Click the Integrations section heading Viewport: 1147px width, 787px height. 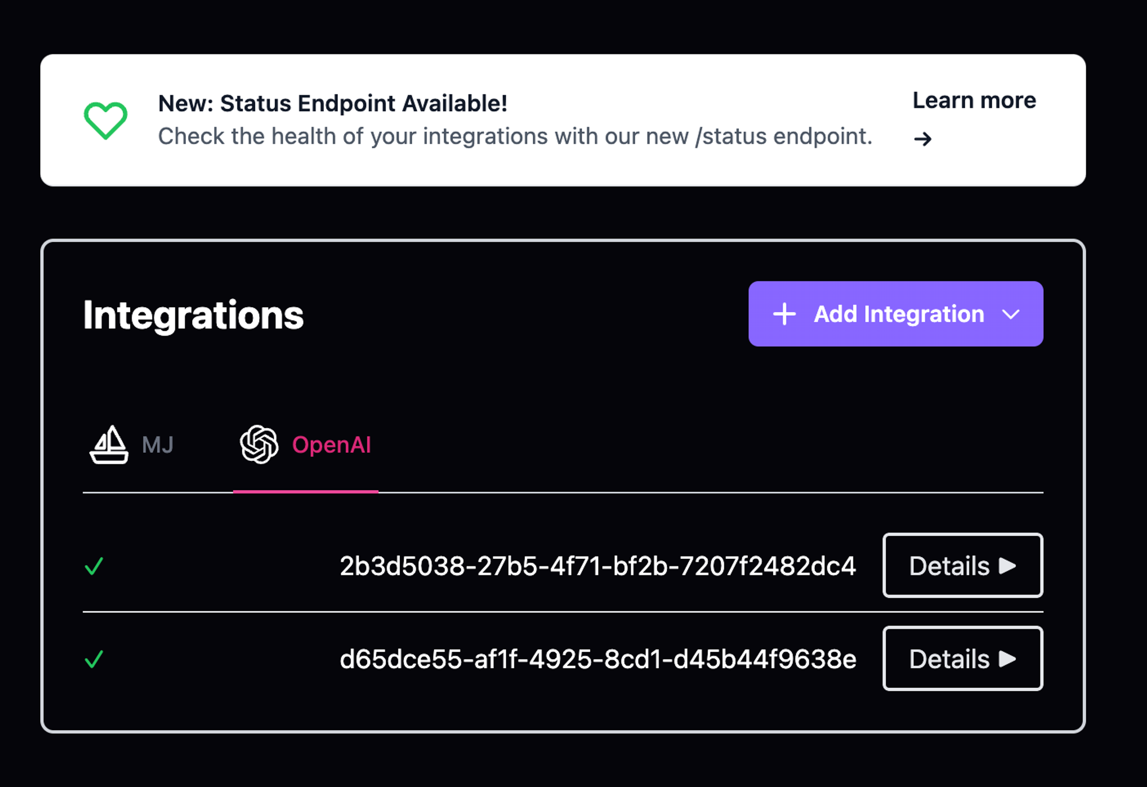[x=193, y=315]
